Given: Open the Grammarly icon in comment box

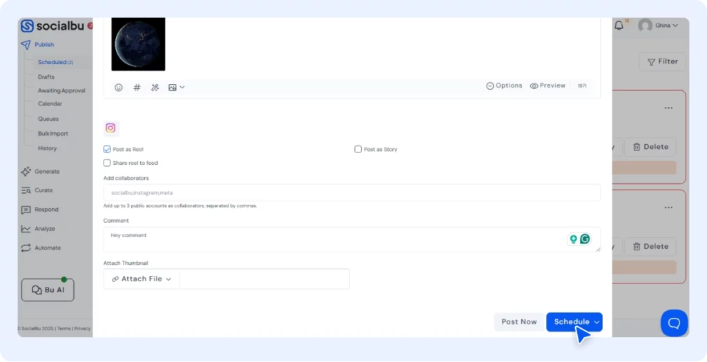Looking at the screenshot, I should (x=585, y=239).
